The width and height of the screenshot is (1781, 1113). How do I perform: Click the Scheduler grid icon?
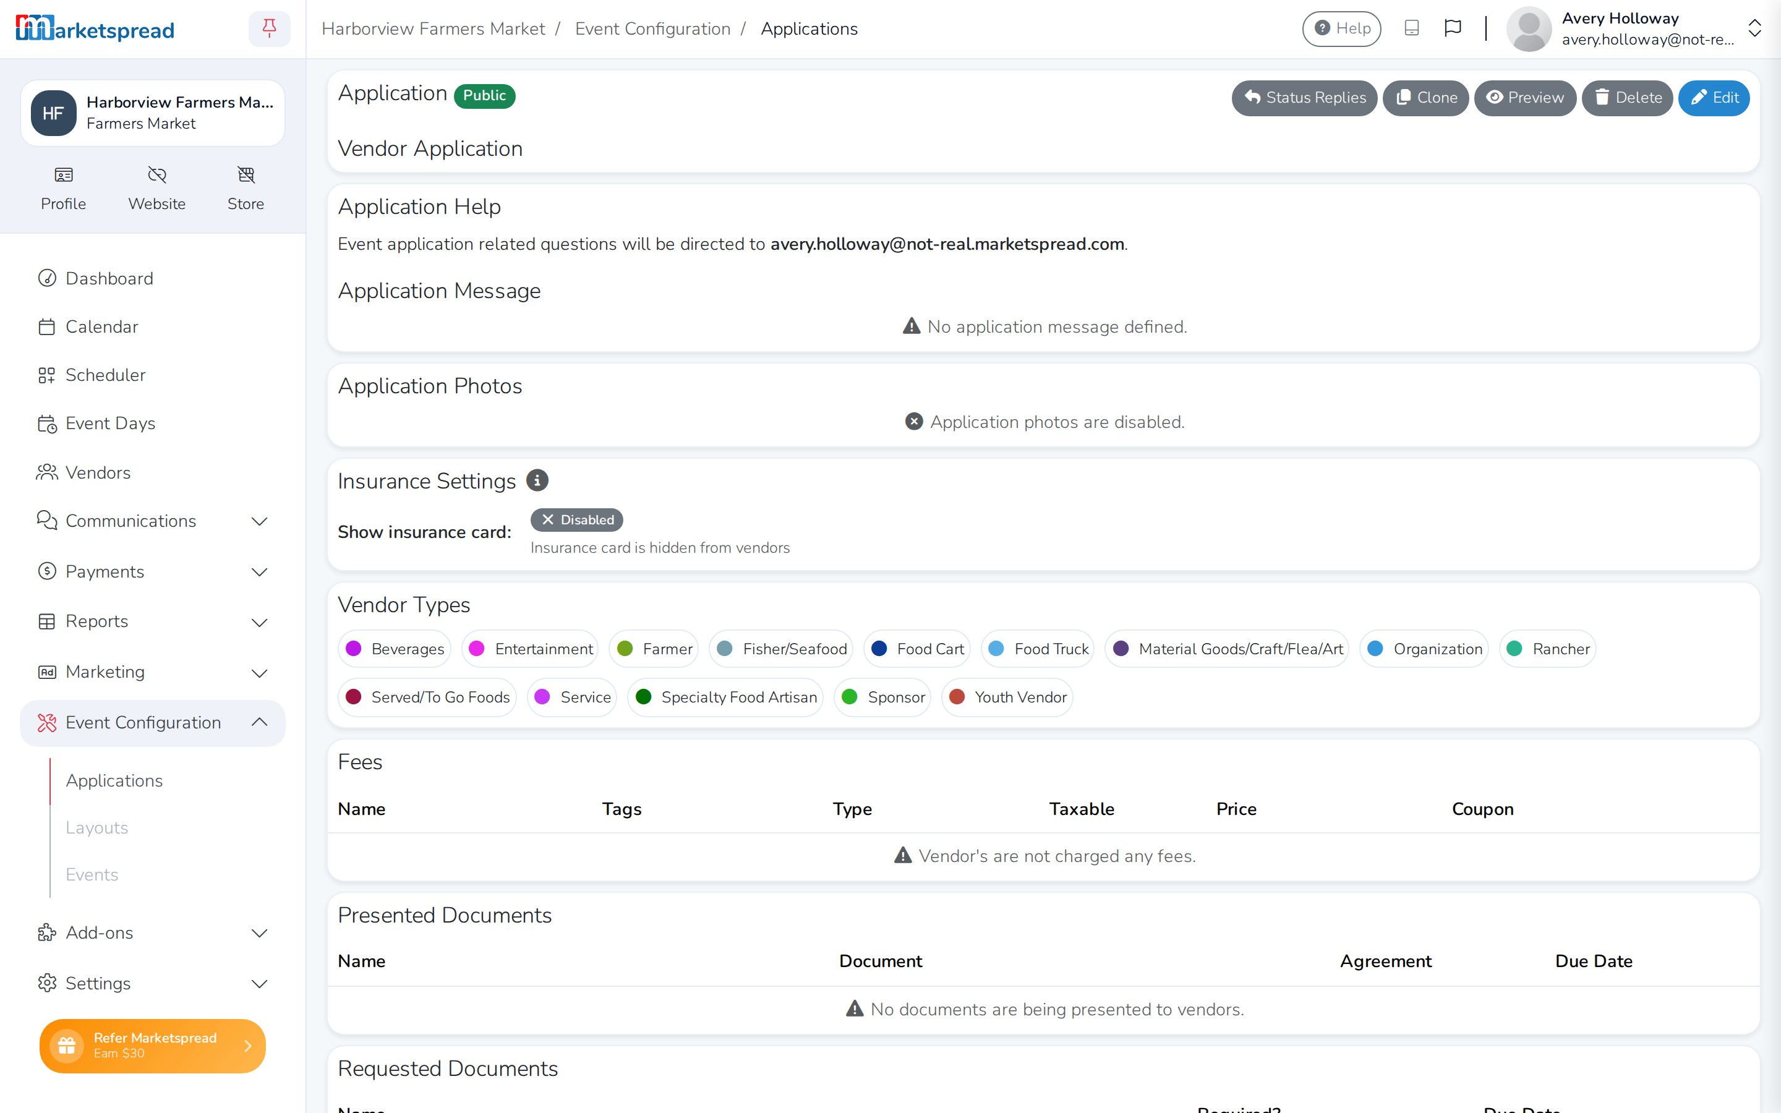[47, 375]
